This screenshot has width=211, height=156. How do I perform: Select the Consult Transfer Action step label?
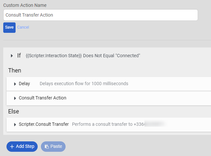43,98
